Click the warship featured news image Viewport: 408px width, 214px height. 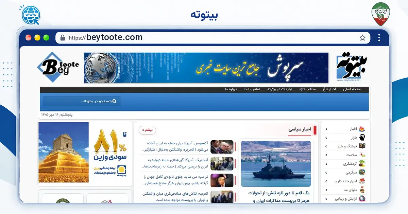click(276, 164)
